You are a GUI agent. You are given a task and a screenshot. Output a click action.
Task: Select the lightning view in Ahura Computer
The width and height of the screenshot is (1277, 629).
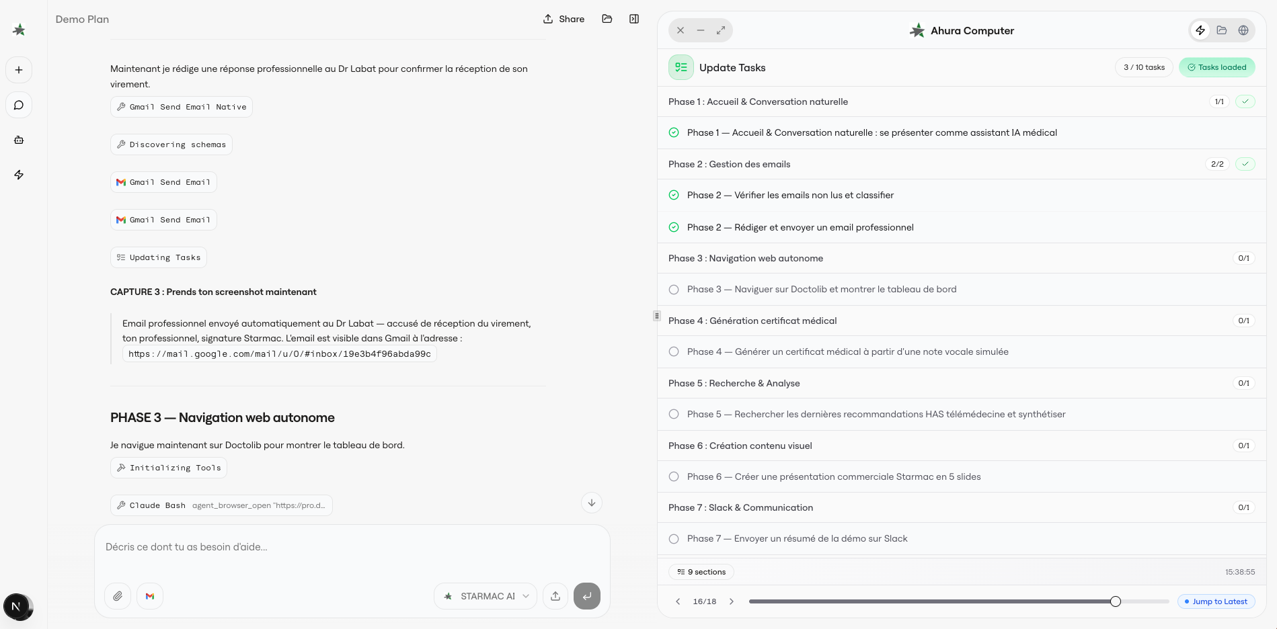pos(1200,30)
